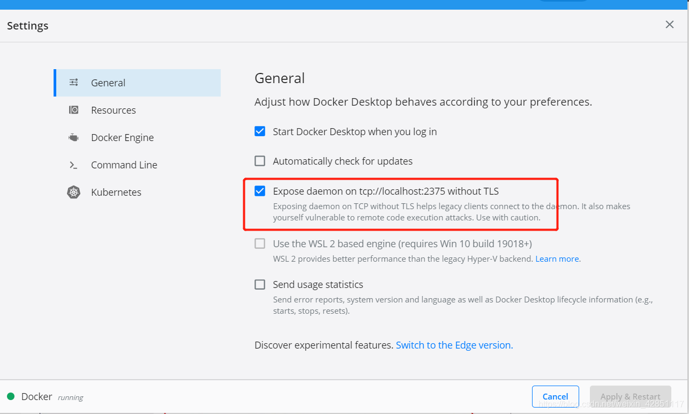689x414 pixels.
Task: Uncheck Expose daemon on tcp://localhost:2375
Action: click(x=260, y=191)
